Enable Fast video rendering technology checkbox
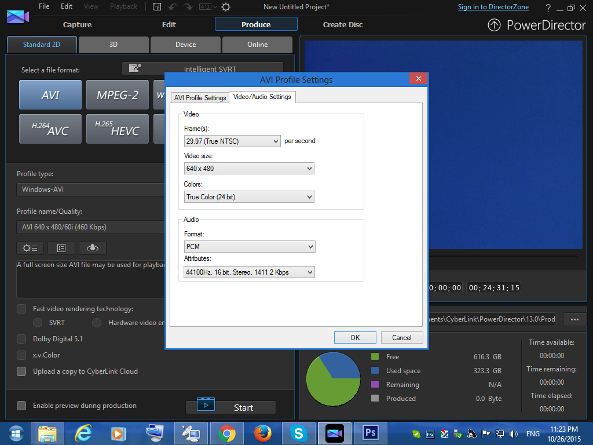 click(21, 309)
